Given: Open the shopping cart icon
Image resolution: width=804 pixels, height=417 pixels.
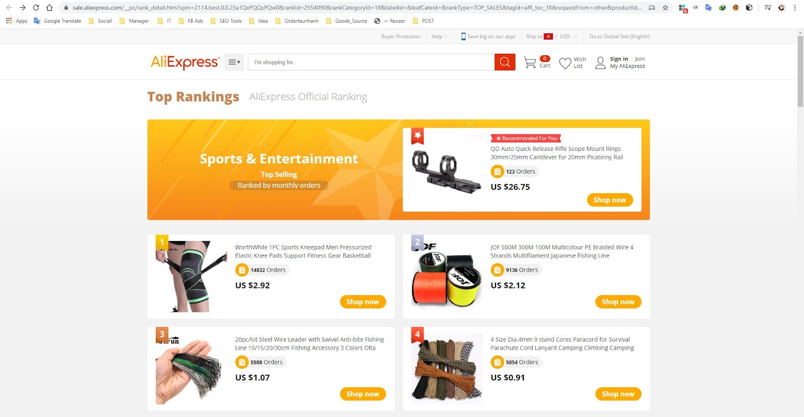Looking at the screenshot, I should coord(530,62).
